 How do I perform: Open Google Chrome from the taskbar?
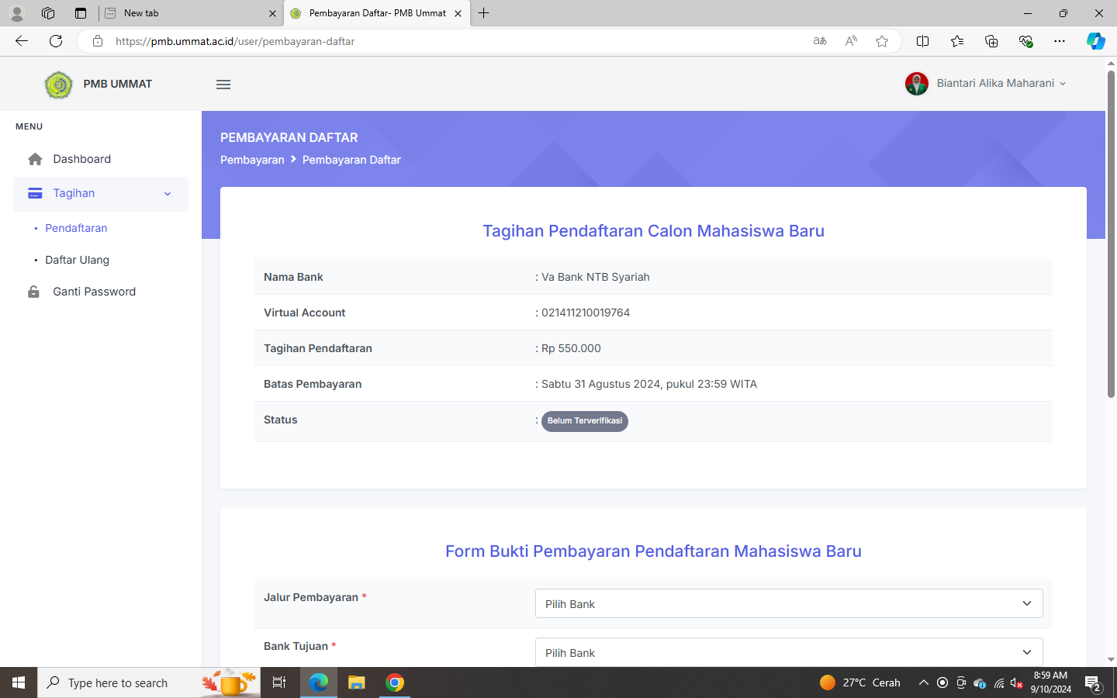pyautogui.click(x=395, y=682)
